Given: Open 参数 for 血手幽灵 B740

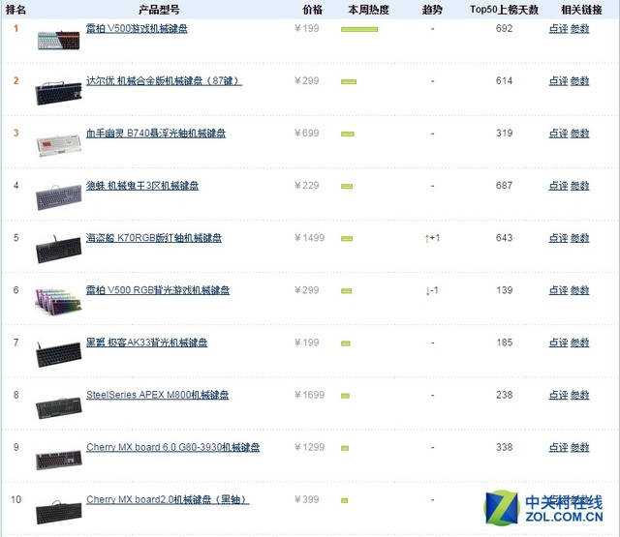Looking at the screenshot, I should (x=579, y=134).
